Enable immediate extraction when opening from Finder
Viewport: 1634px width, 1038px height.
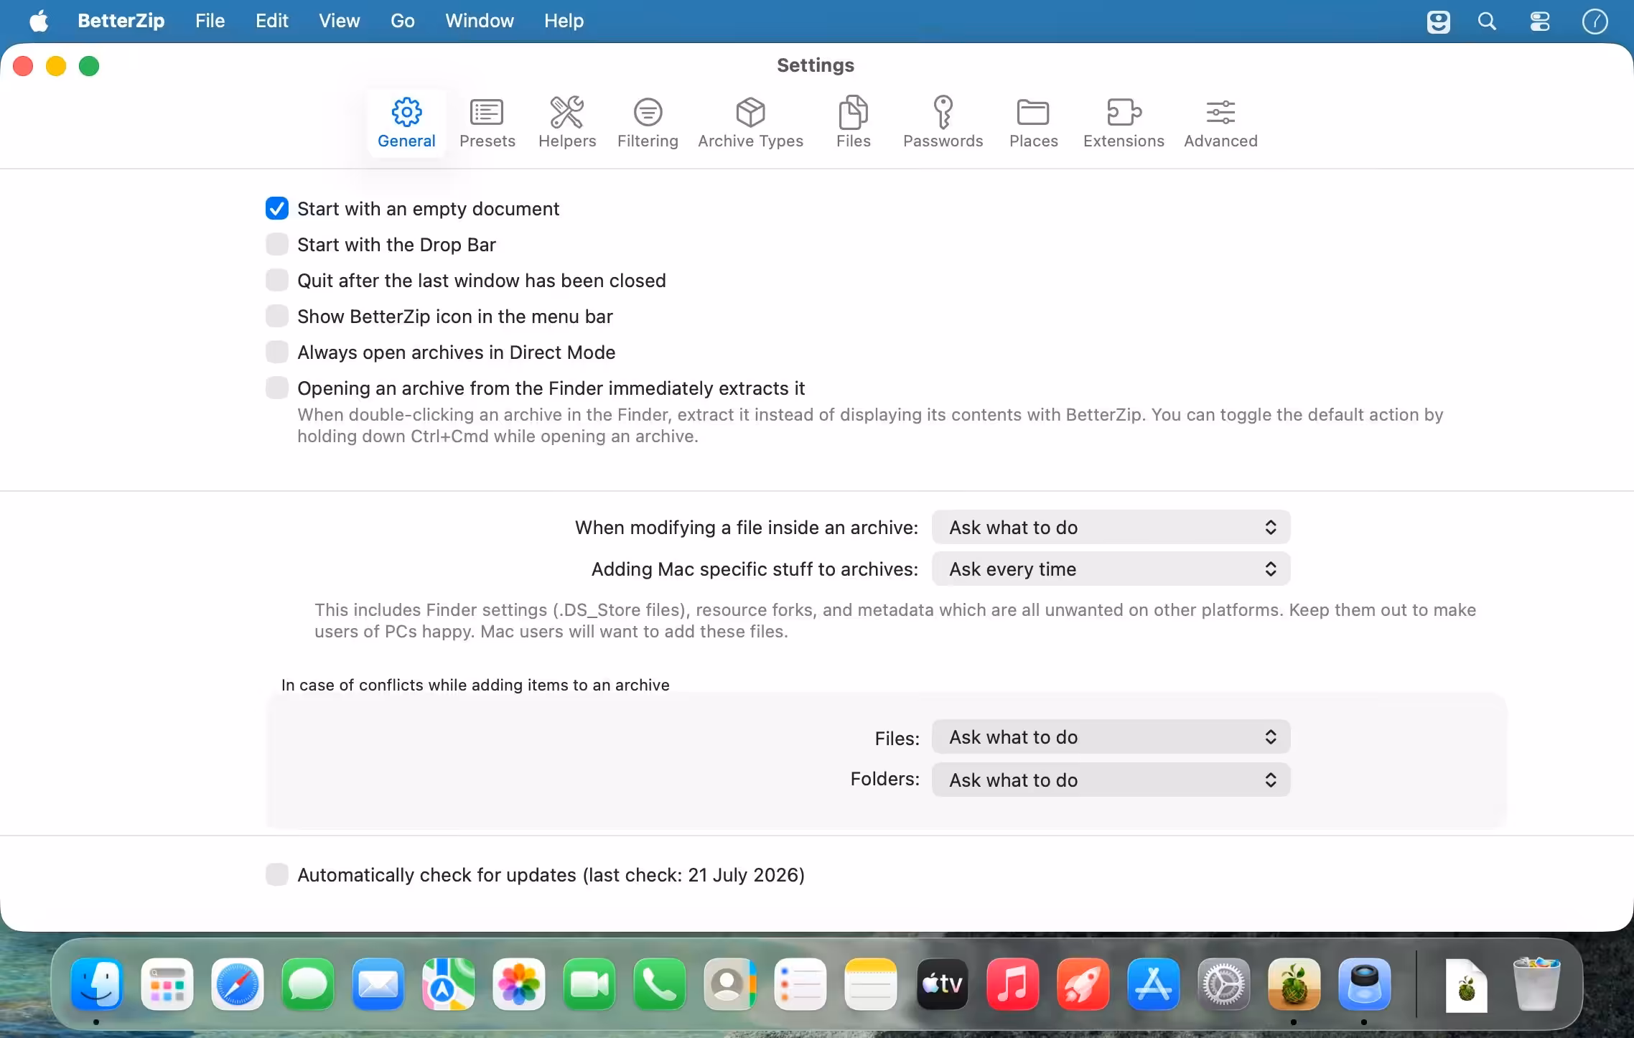[x=277, y=388]
